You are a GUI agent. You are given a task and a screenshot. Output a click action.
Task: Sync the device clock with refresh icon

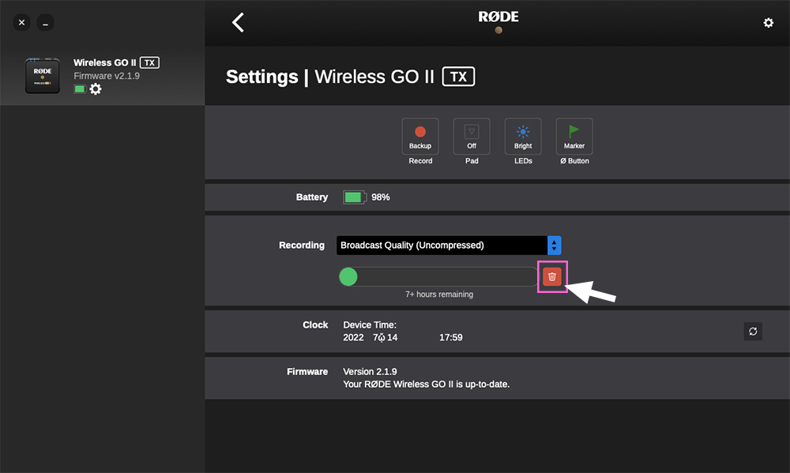753,332
